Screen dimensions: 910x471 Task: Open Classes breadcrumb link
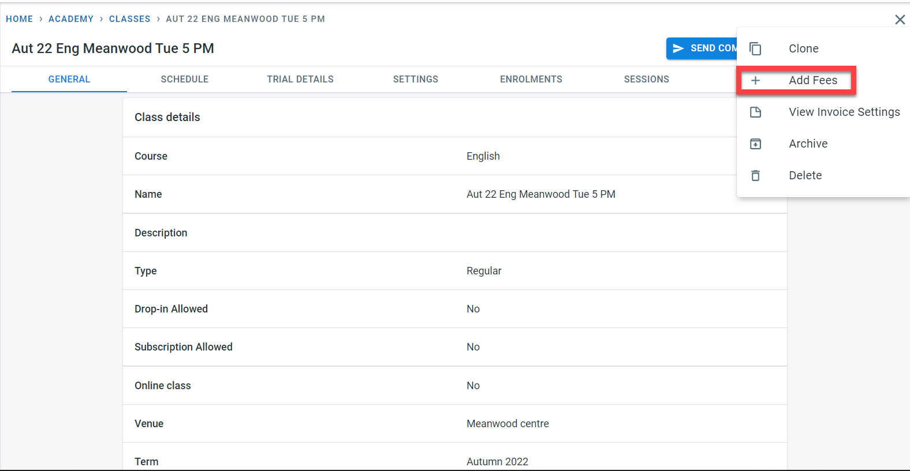pos(130,19)
